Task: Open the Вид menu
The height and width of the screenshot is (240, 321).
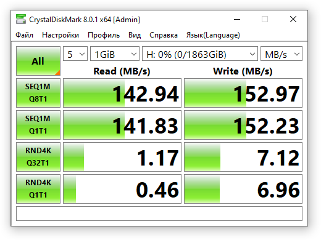Action: click(x=135, y=35)
